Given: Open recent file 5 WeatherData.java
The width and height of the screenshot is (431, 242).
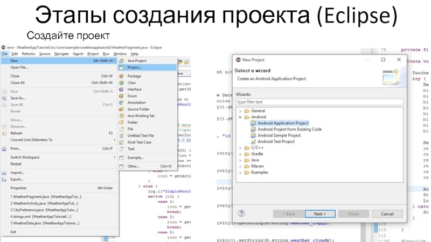Looking at the screenshot, I should tap(60, 223).
